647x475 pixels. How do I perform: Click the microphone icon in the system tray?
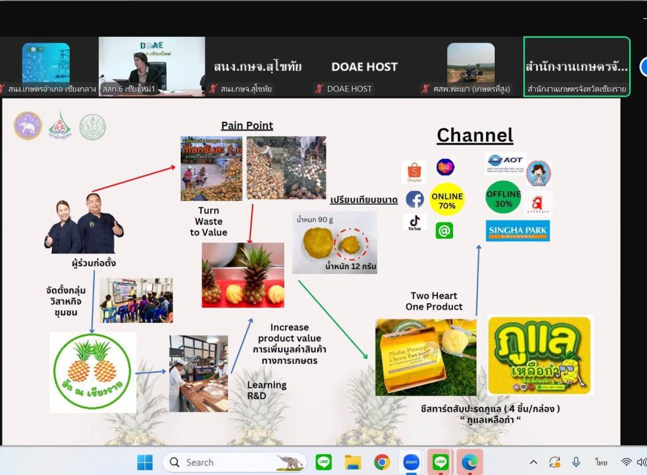(x=576, y=462)
